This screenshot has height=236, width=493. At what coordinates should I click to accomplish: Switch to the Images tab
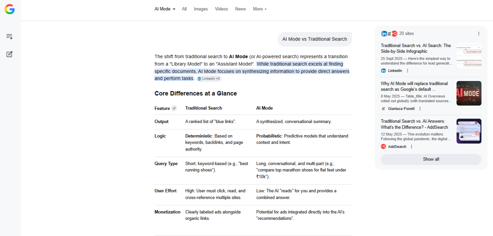pyautogui.click(x=201, y=9)
